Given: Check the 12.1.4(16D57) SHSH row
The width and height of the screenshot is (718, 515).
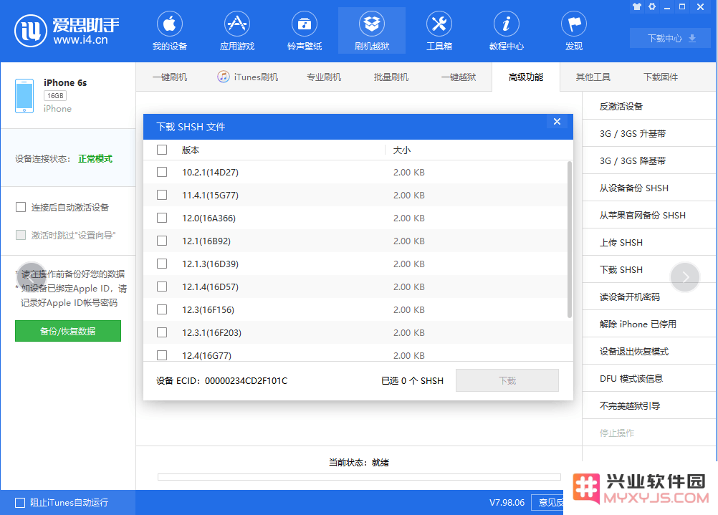Looking at the screenshot, I should tap(162, 287).
